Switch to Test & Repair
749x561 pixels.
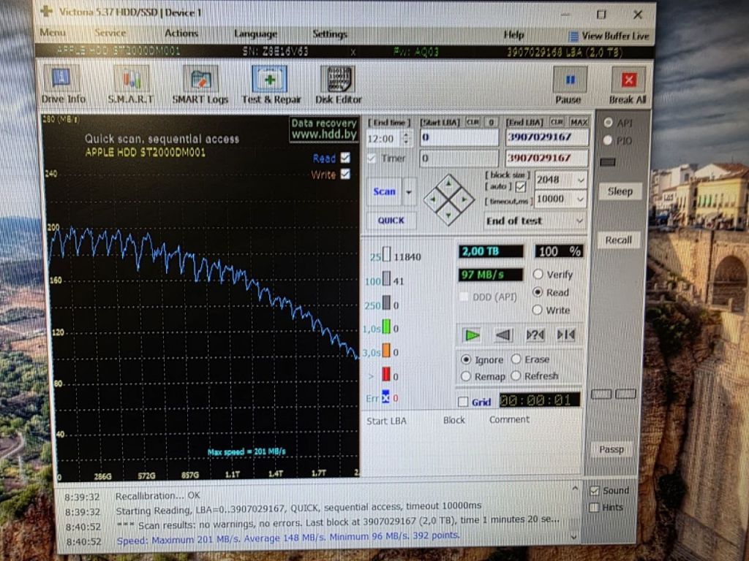coord(271,85)
